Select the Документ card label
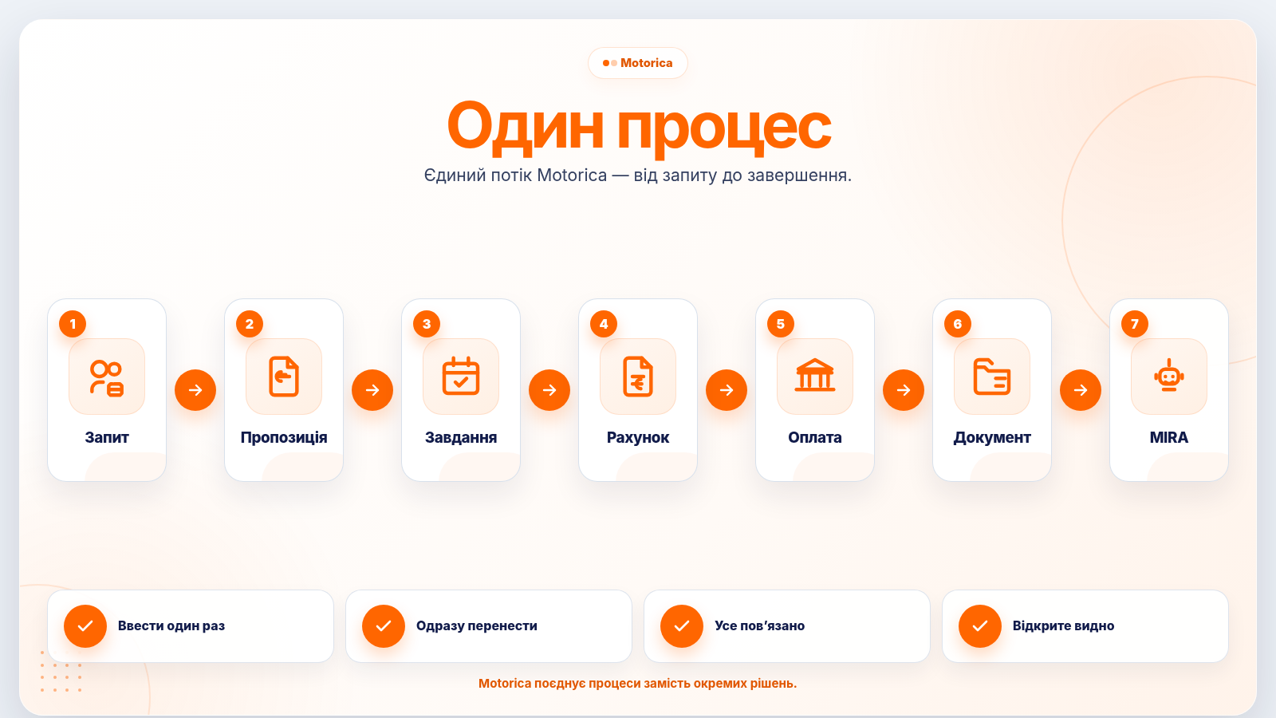This screenshot has width=1276, height=718. pyautogui.click(x=992, y=438)
